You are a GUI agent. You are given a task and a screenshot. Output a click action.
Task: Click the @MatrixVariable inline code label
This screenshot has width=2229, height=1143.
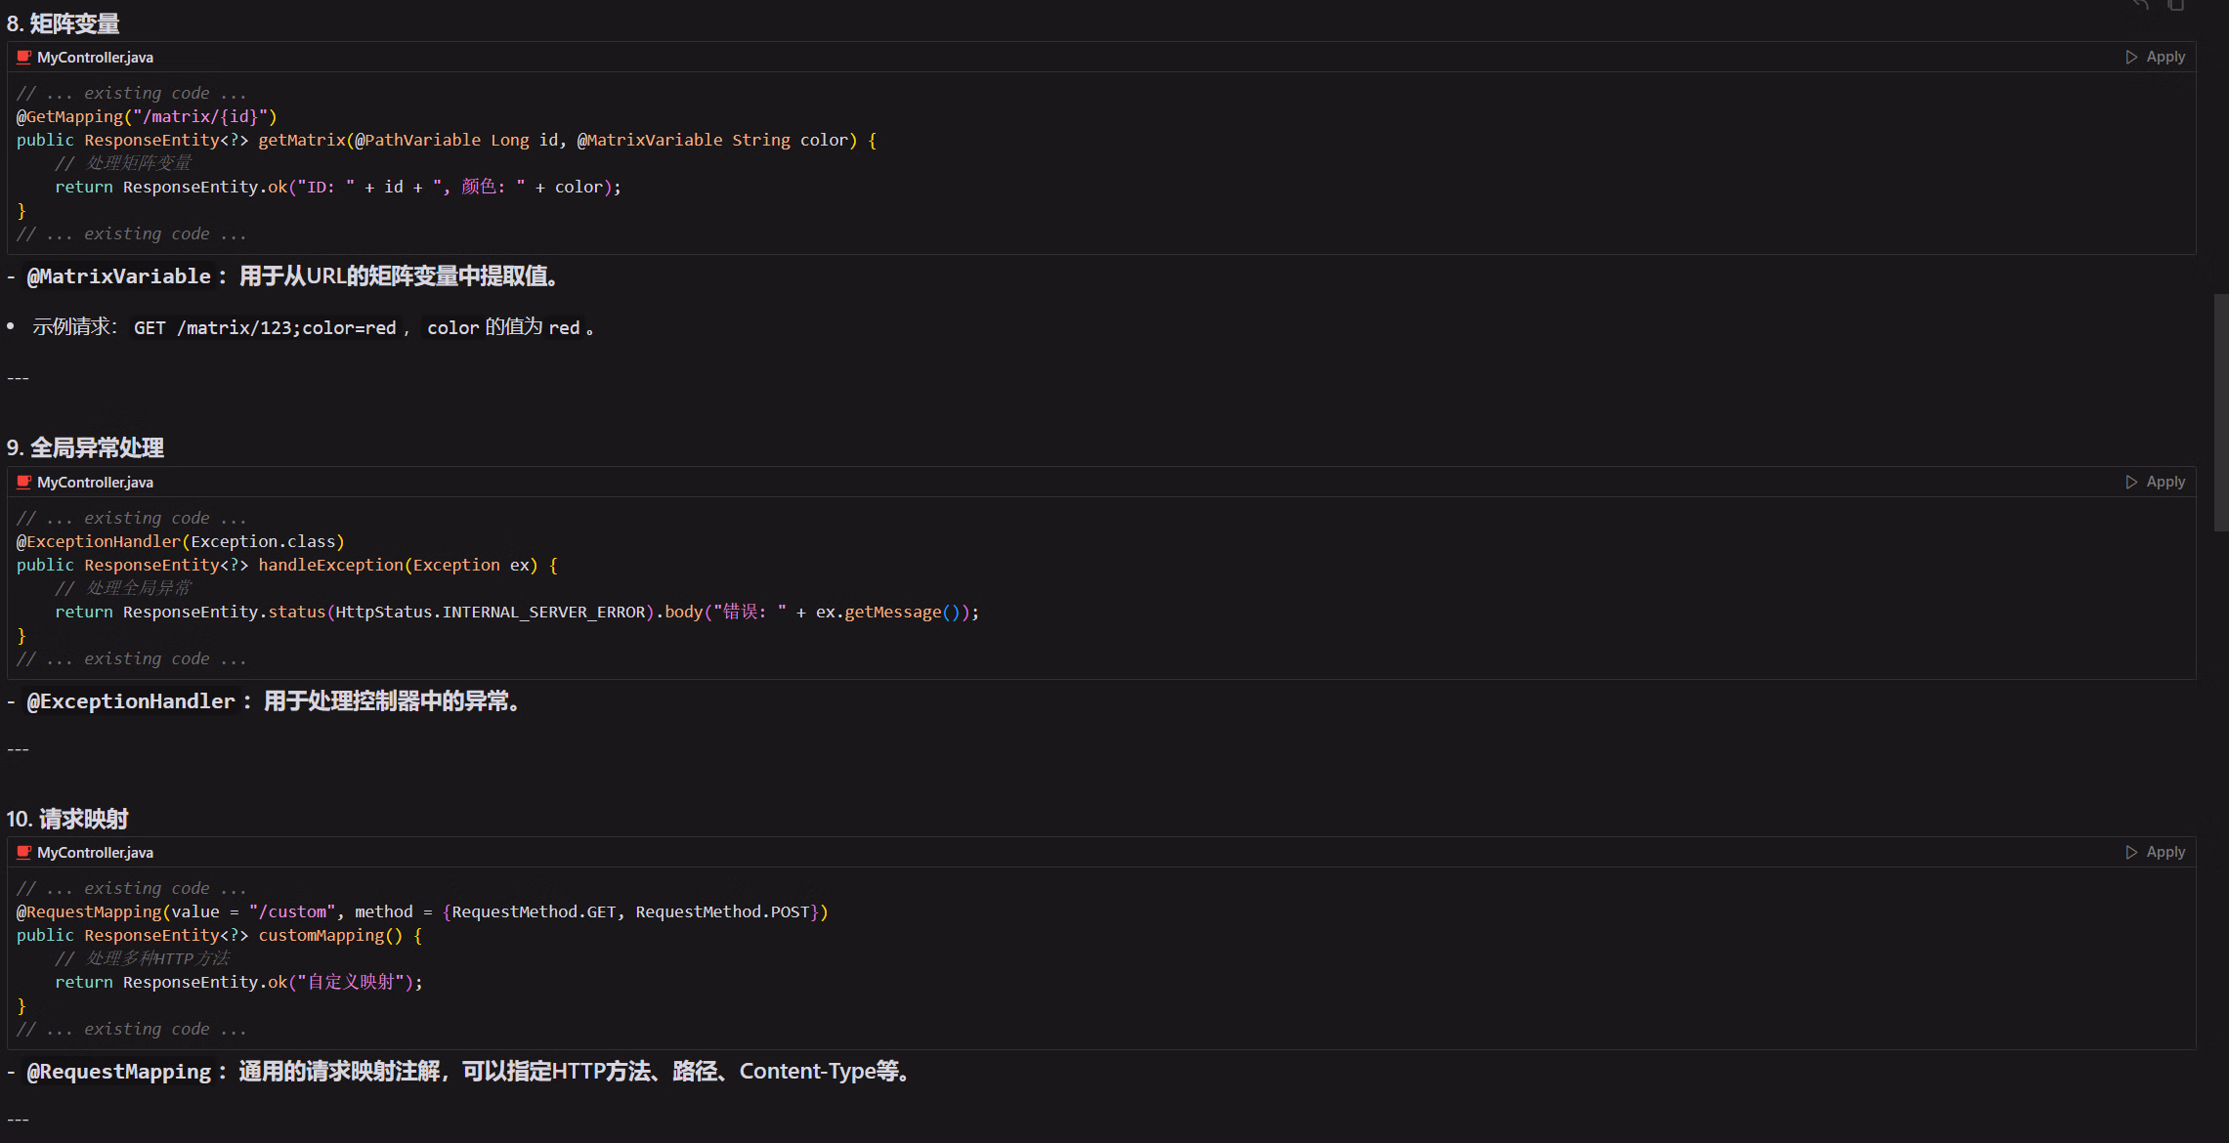pyautogui.click(x=118, y=276)
